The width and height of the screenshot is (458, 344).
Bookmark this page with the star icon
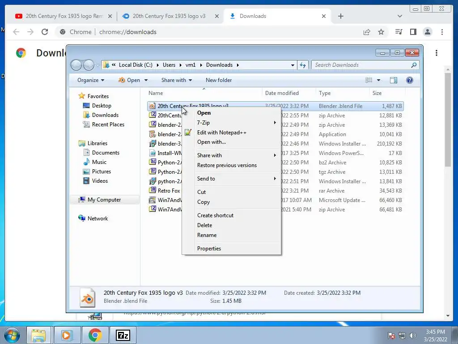381,32
